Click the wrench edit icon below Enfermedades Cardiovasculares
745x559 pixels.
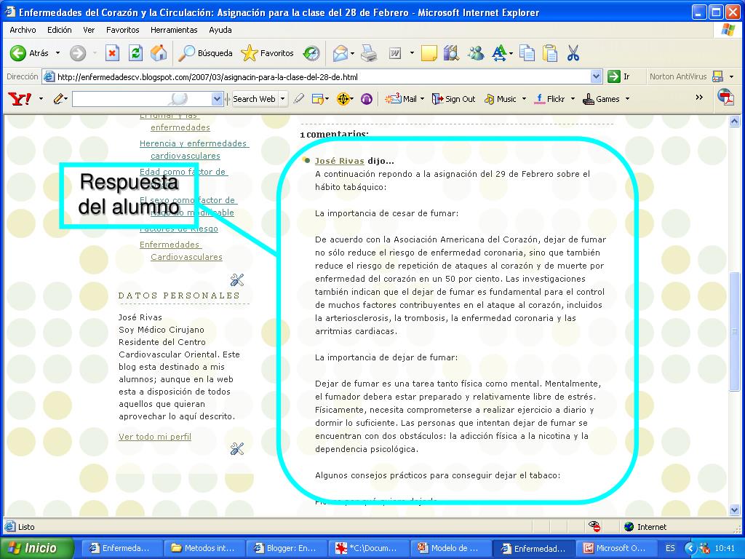pos(237,280)
